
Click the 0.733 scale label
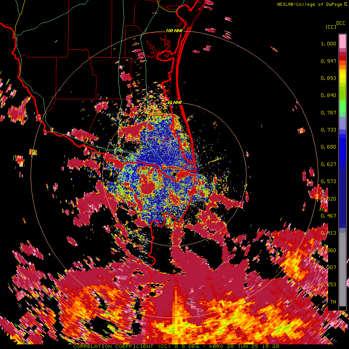pyautogui.click(x=328, y=130)
